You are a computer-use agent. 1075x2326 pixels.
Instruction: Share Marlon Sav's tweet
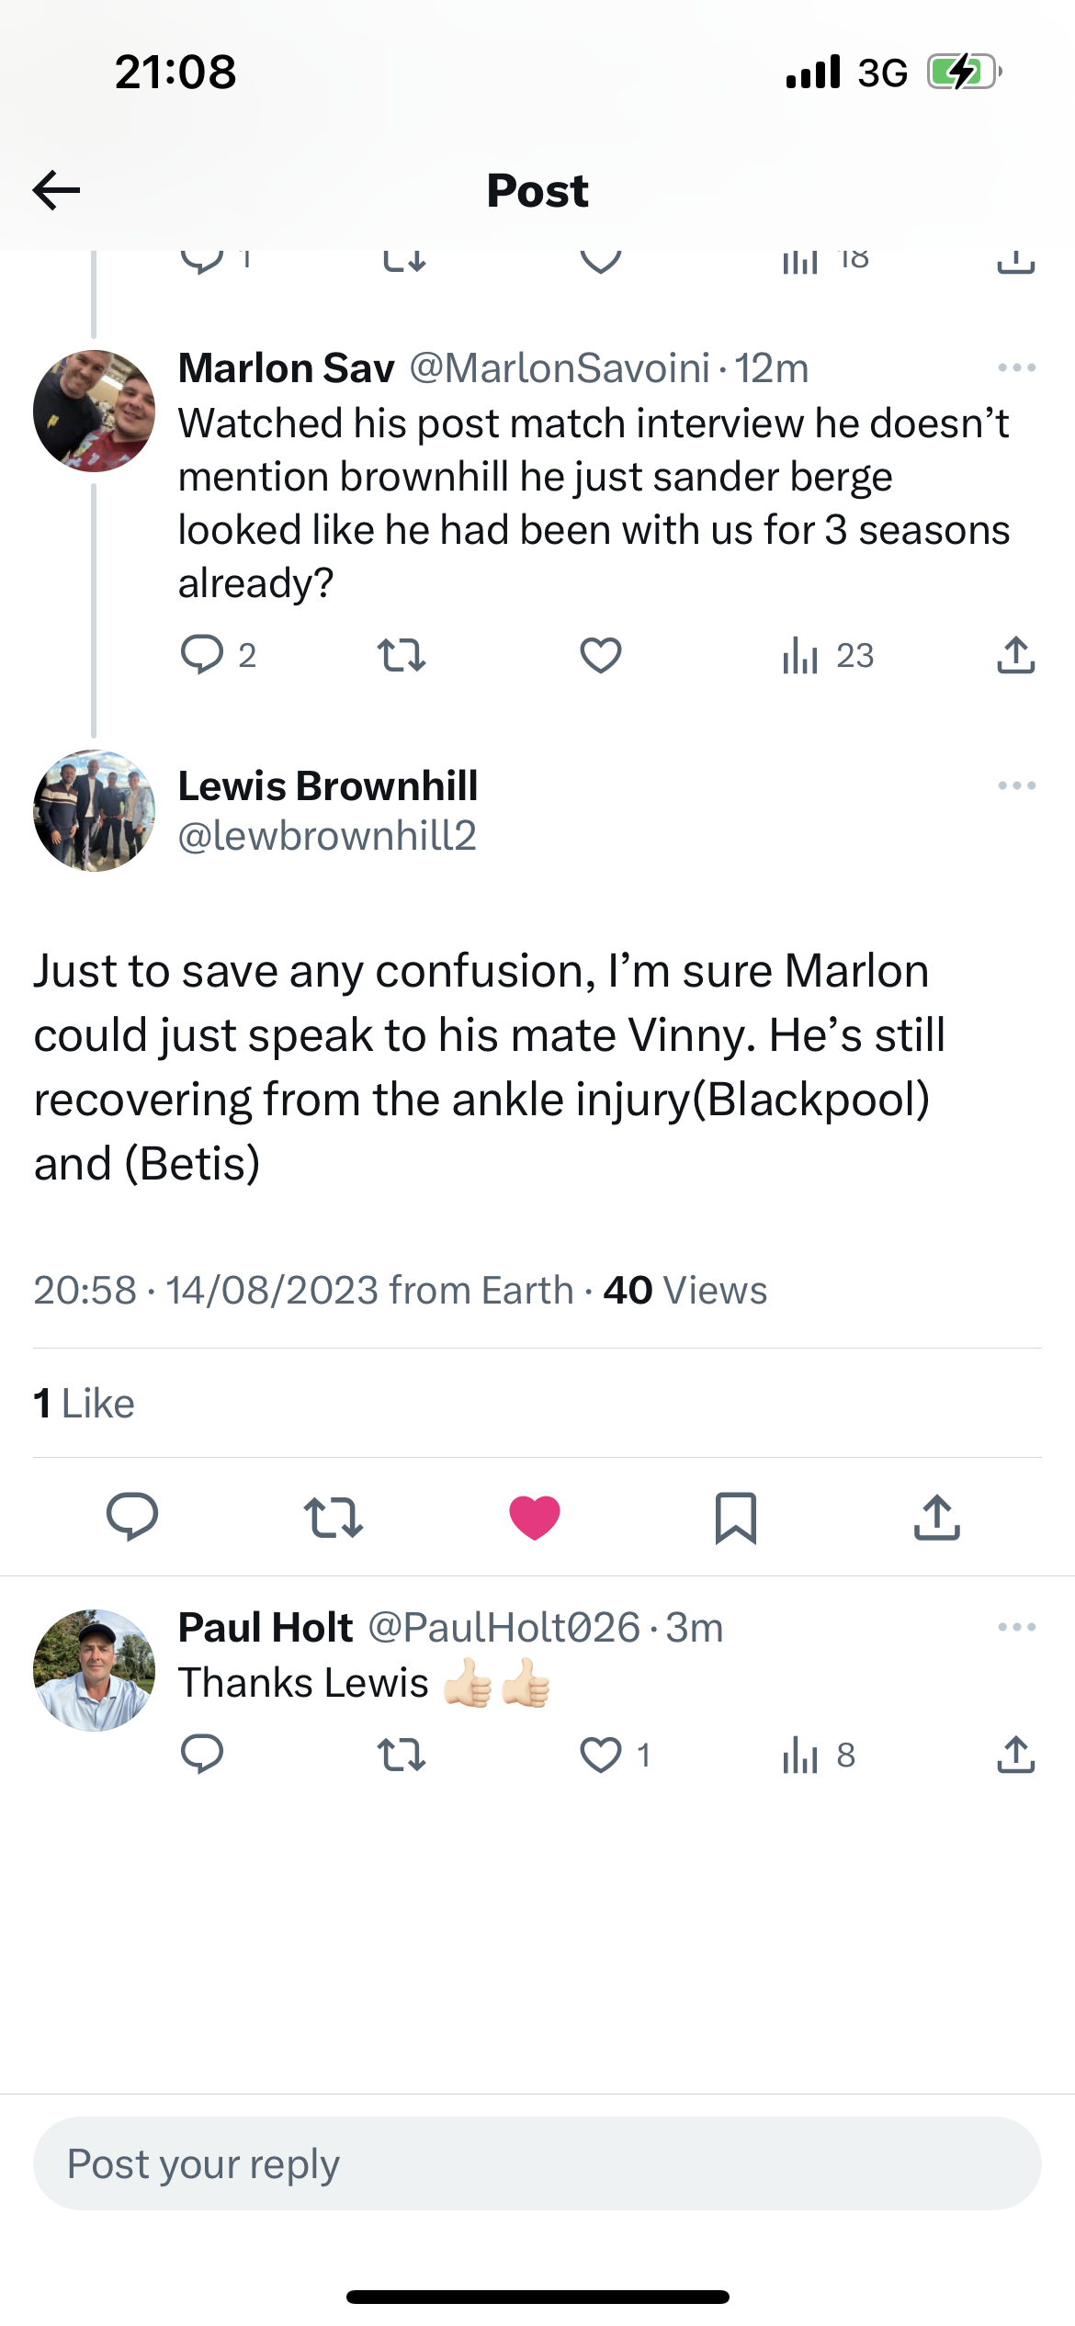tap(1015, 655)
